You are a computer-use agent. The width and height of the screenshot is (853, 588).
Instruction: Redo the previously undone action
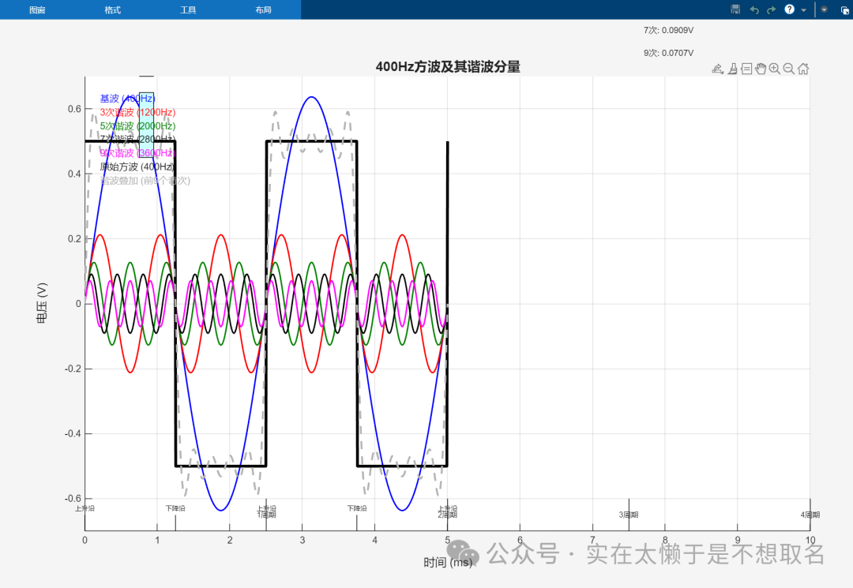click(x=772, y=9)
